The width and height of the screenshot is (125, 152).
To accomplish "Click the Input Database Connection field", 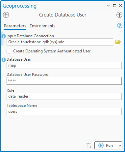I will pyautogui.click(x=60, y=42).
